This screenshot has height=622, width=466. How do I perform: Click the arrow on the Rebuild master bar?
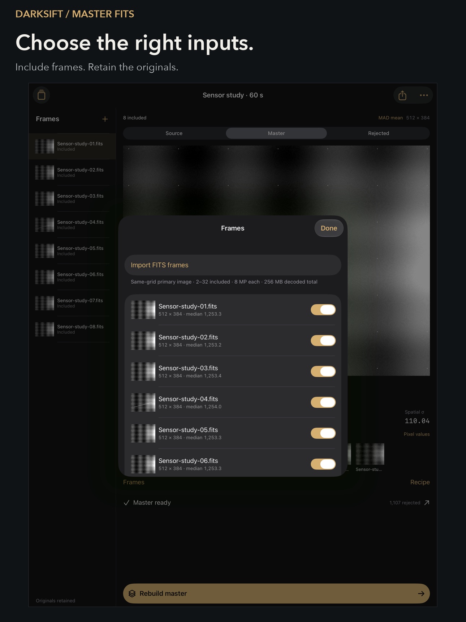click(x=421, y=593)
